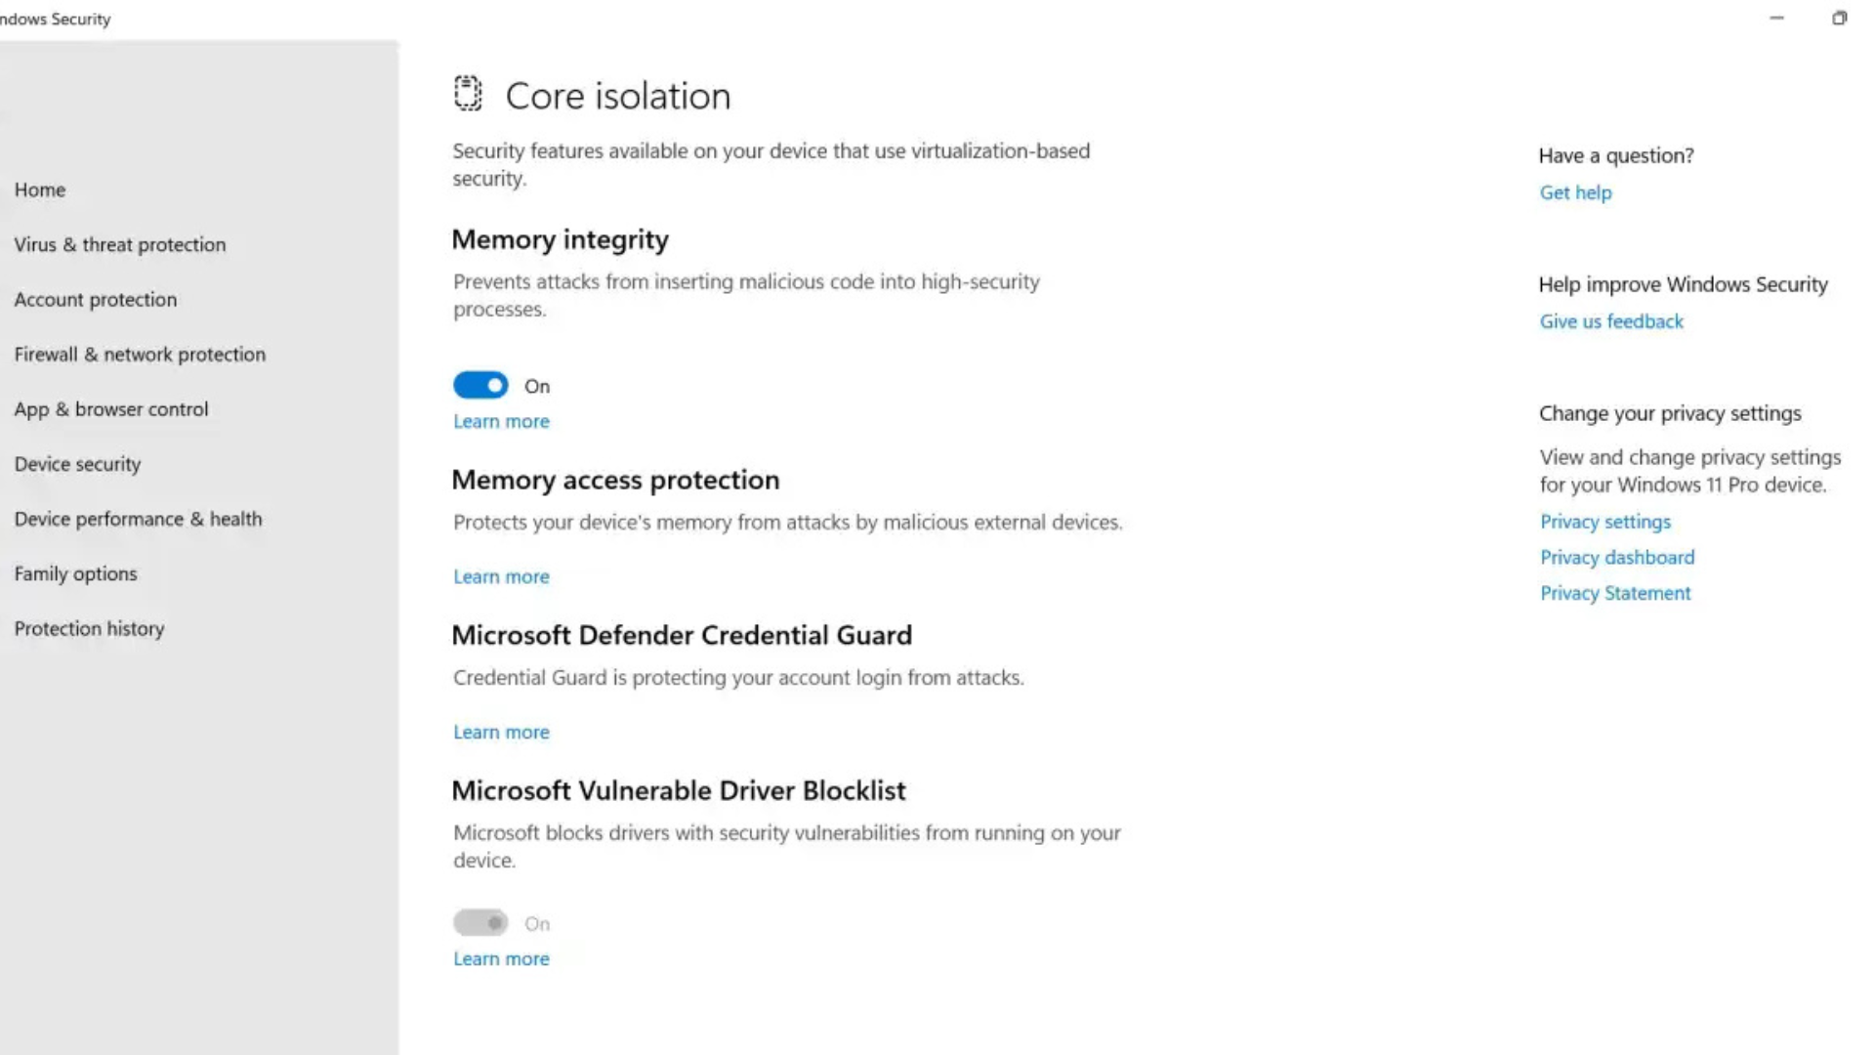
Task: Click Learn more under Credential Guard
Action: 501,732
